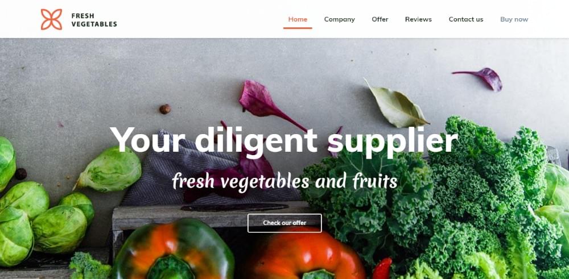Screen dimensions: 569x279
Task: Click the Buy now link
Action: pyautogui.click(x=514, y=19)
